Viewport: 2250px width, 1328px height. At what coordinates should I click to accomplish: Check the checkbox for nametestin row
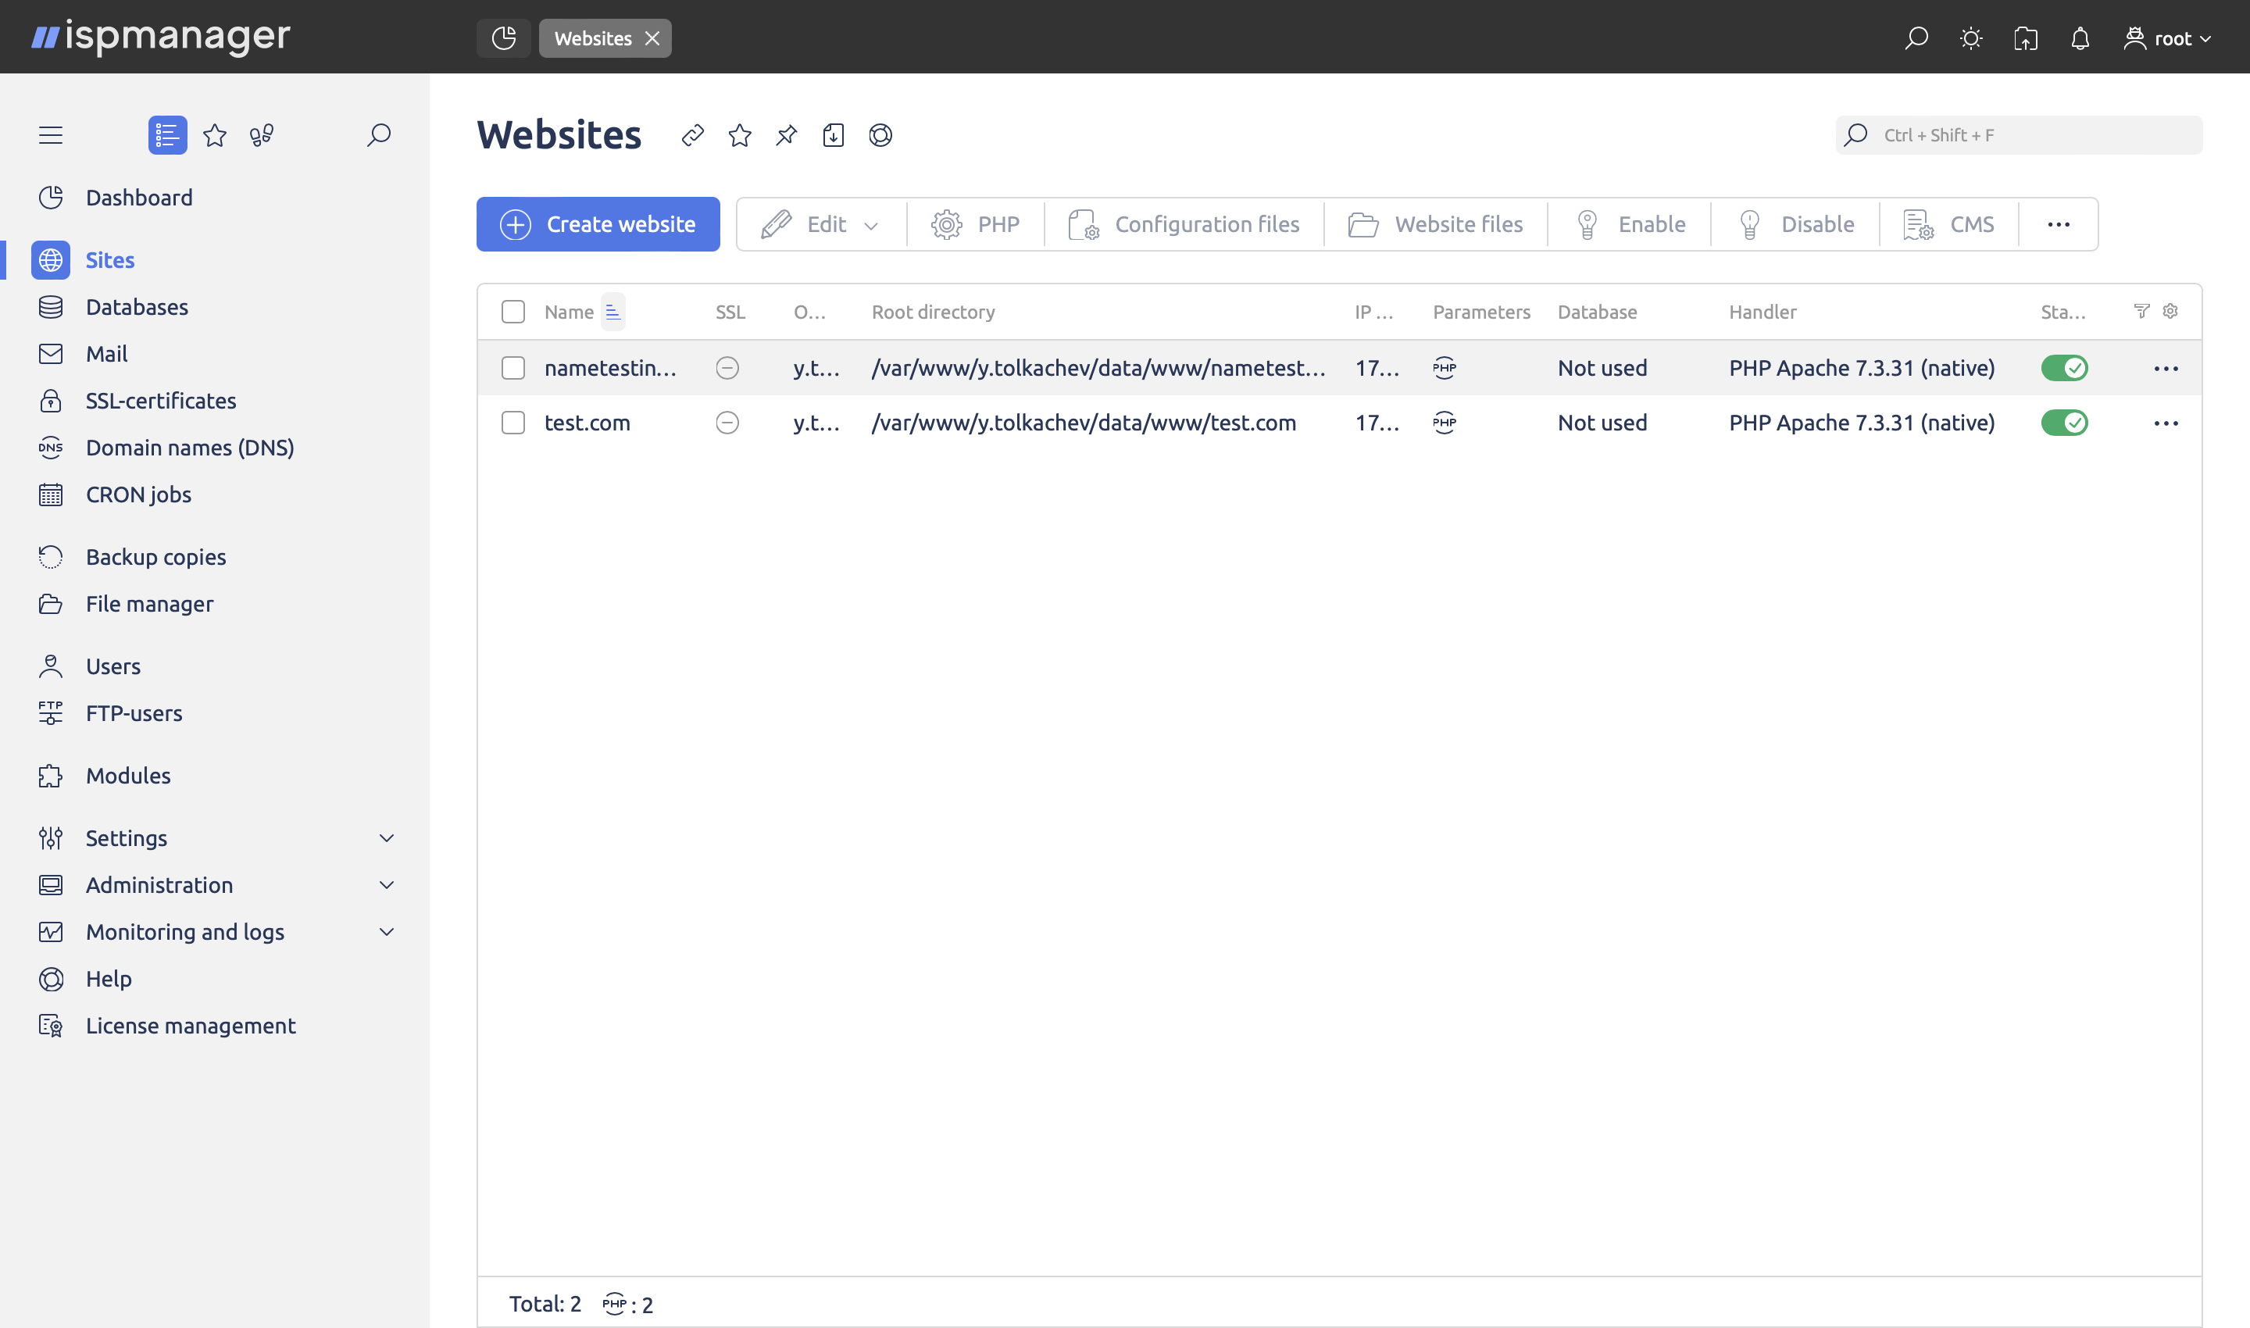[x=512, y=367]
